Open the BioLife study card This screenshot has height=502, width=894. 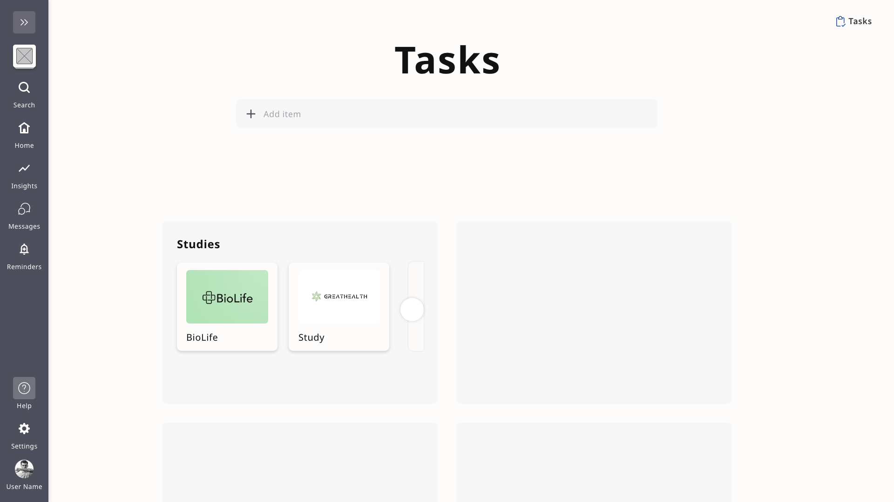click(x=227, y=297)
